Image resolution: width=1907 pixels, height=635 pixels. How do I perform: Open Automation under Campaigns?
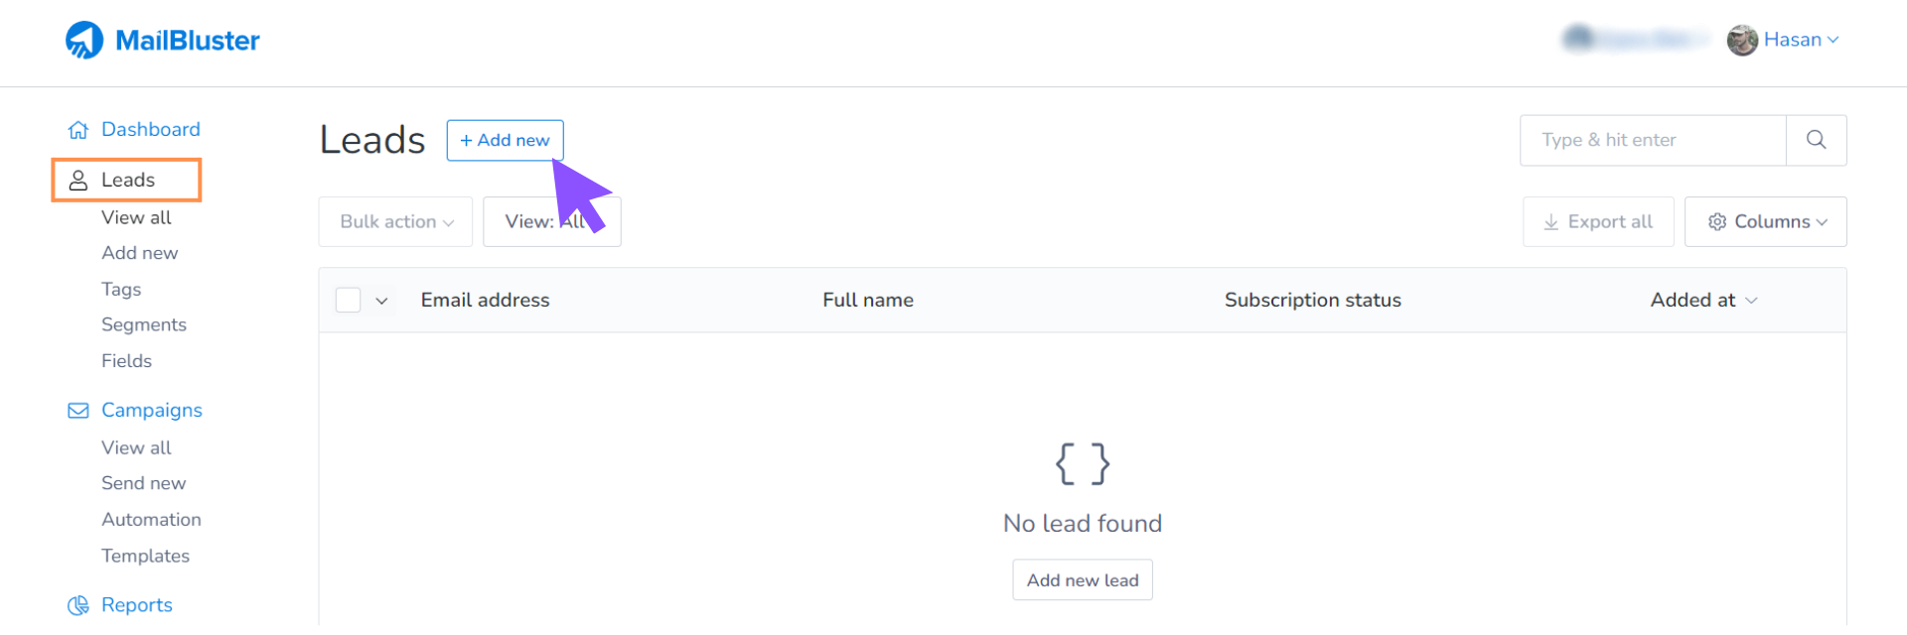click(151, 519)
